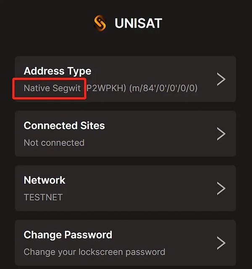Open the Change Password setting
Screen dimensions: 252x269
click(68, 235)
